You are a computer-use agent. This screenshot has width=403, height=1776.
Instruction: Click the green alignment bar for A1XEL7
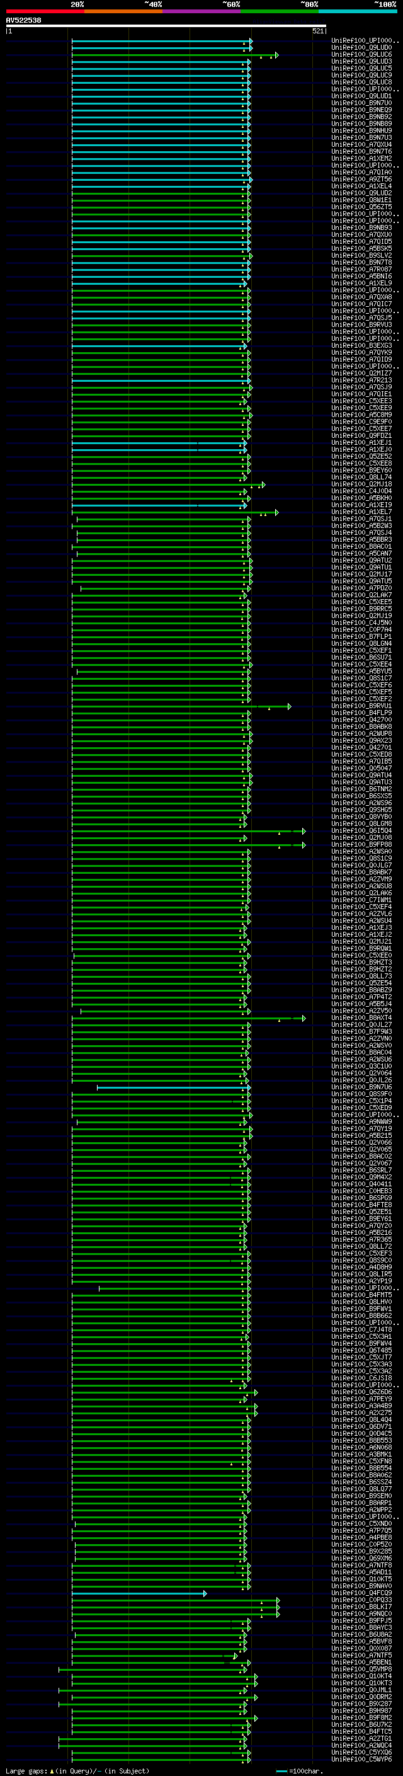pos(175,512)
